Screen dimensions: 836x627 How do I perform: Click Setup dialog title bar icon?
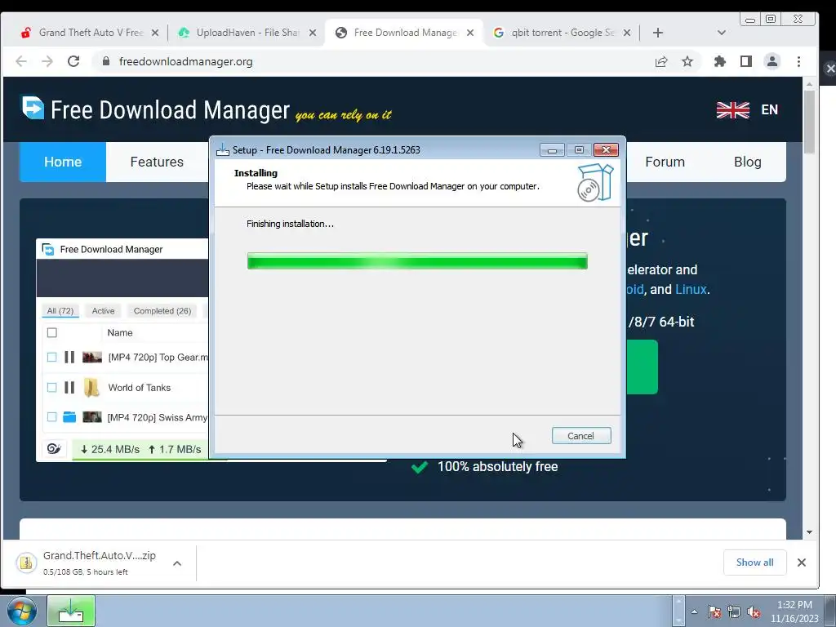(x=222, y=150)
